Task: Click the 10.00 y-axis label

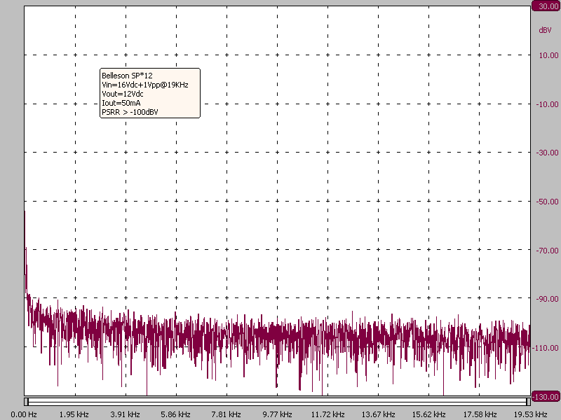Action: pos(548,55)
